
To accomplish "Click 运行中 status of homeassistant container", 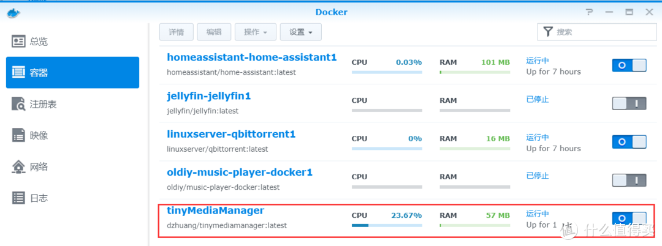I will [538, 61].
